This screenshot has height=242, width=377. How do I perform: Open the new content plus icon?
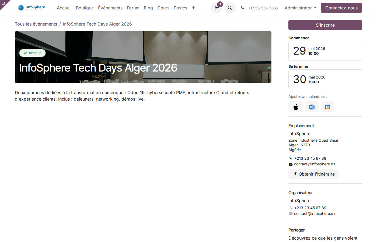(194, 8)
